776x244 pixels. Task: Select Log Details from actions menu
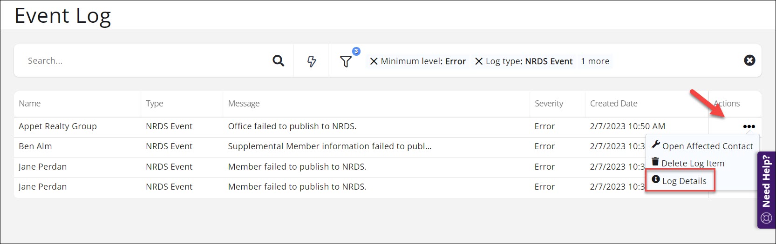[680, 181]
